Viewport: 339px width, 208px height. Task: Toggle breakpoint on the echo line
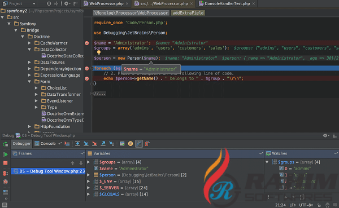(86, 78)
